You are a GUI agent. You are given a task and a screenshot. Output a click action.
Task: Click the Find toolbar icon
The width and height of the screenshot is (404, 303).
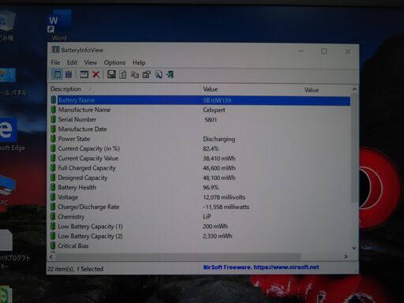(x=159, y=75)
